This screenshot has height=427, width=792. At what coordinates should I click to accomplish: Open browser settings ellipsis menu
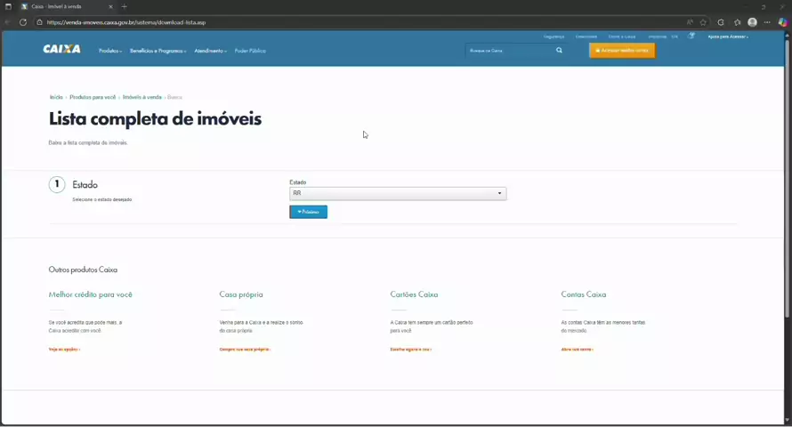(x=767, y=22)
